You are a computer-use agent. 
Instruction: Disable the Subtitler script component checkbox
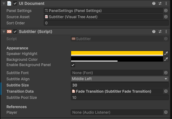tap(15, 32)
